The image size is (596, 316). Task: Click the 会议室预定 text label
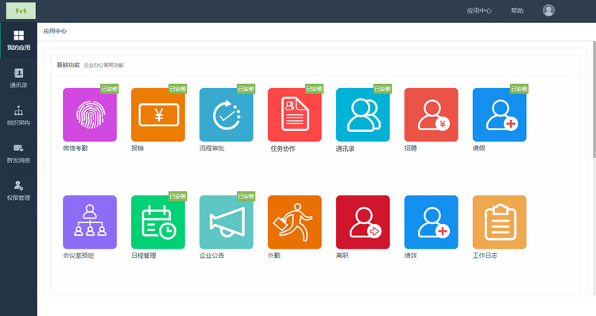click(79, 256)
